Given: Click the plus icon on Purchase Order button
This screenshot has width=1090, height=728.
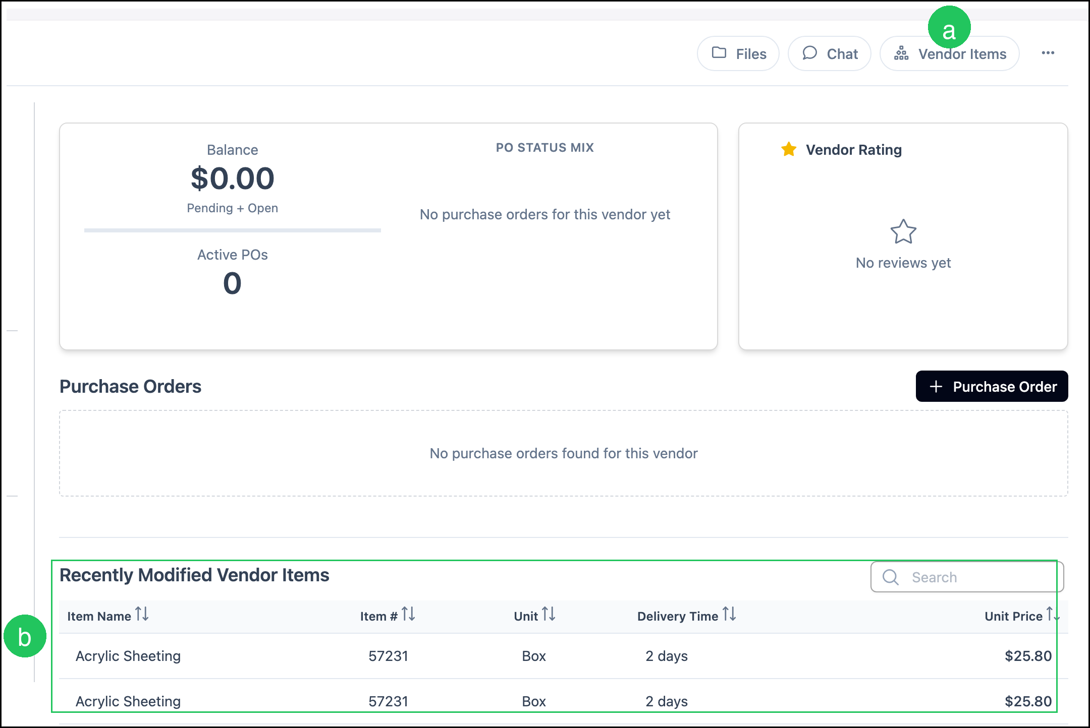Looking at the screenshot, I should (936, 387).
